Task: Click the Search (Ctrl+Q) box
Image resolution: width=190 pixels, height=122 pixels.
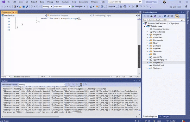Action: (125, 2)
